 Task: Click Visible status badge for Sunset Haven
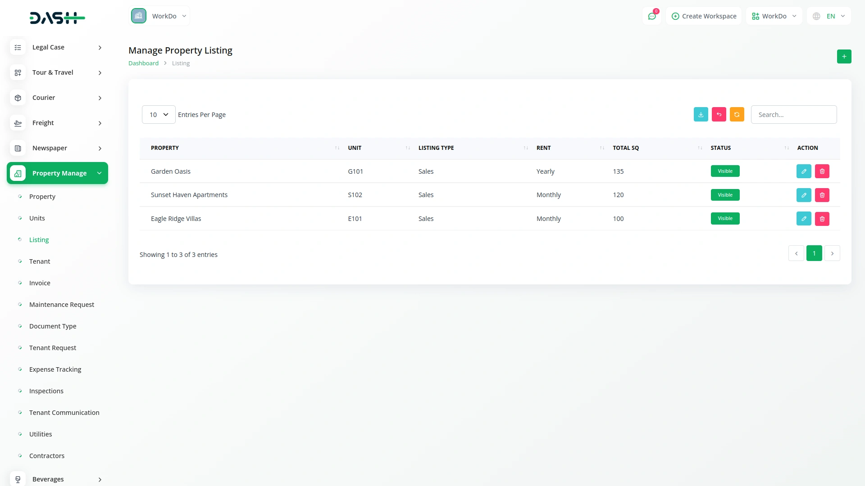click(725, 195)
